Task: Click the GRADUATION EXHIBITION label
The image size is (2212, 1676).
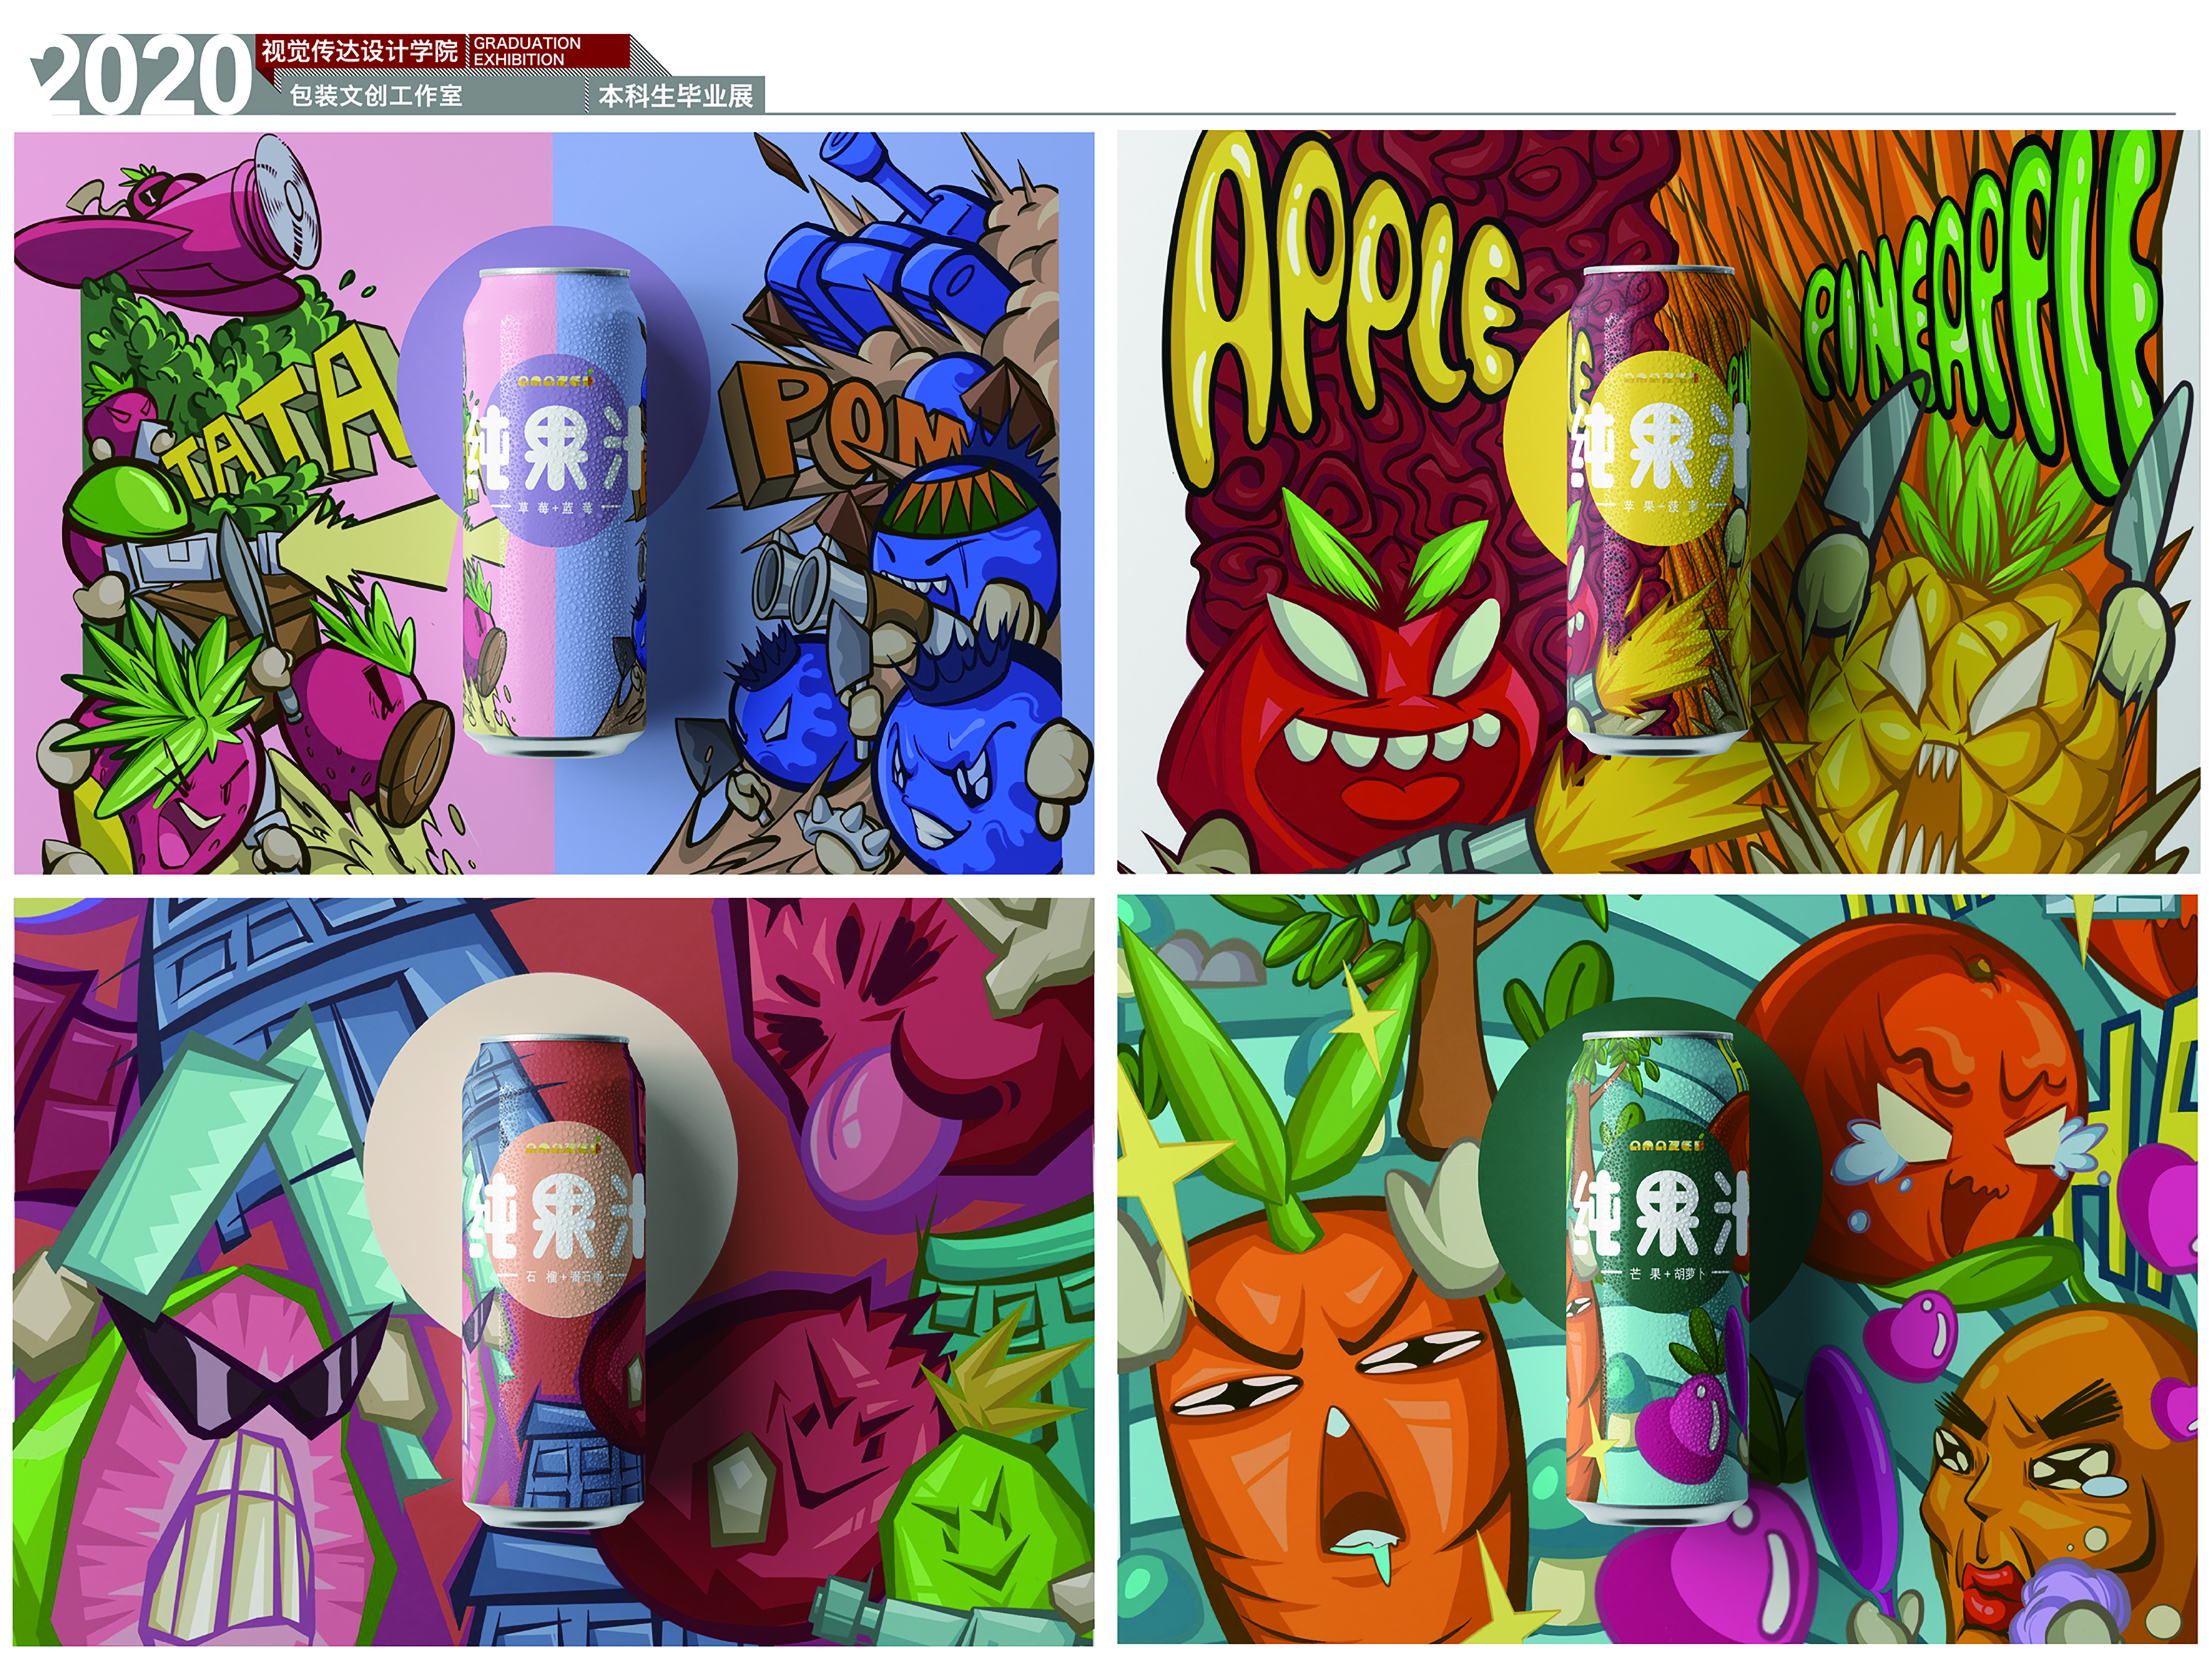Action: click(528, 51)
